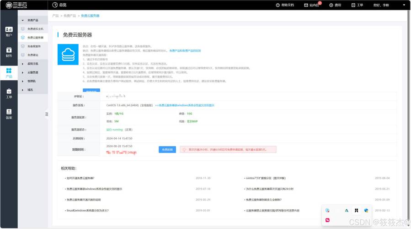Screen dimensions: 411x229
Task: Click the 产品 breadcrumb link
Action: [55, 16]
